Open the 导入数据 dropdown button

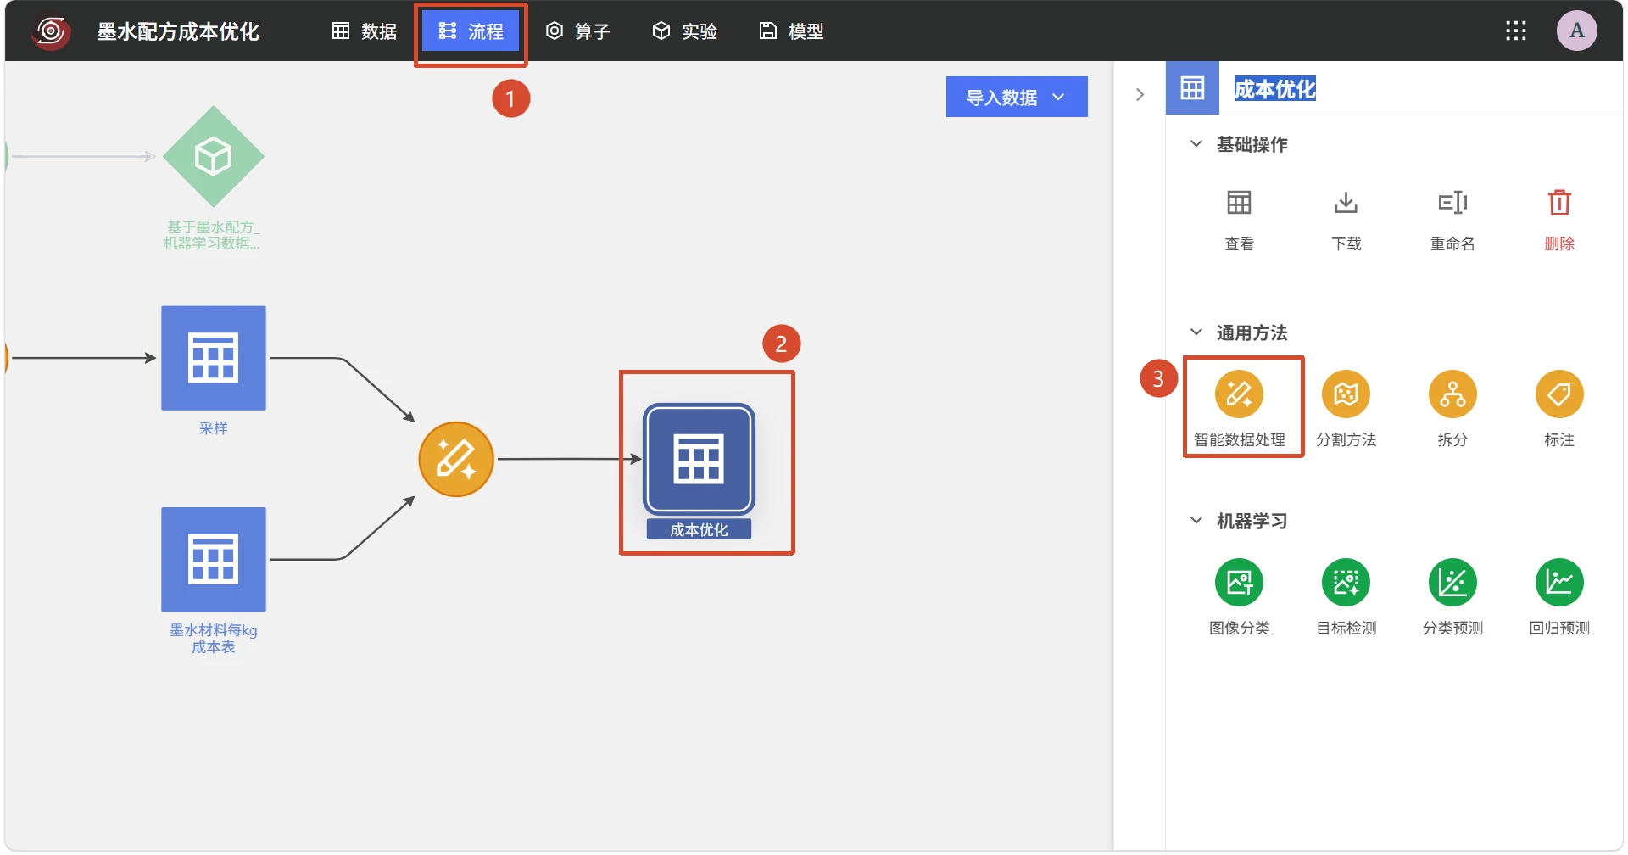click(x=1017, y=98)
